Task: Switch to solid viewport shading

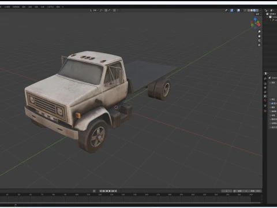Action: point(252,10)
